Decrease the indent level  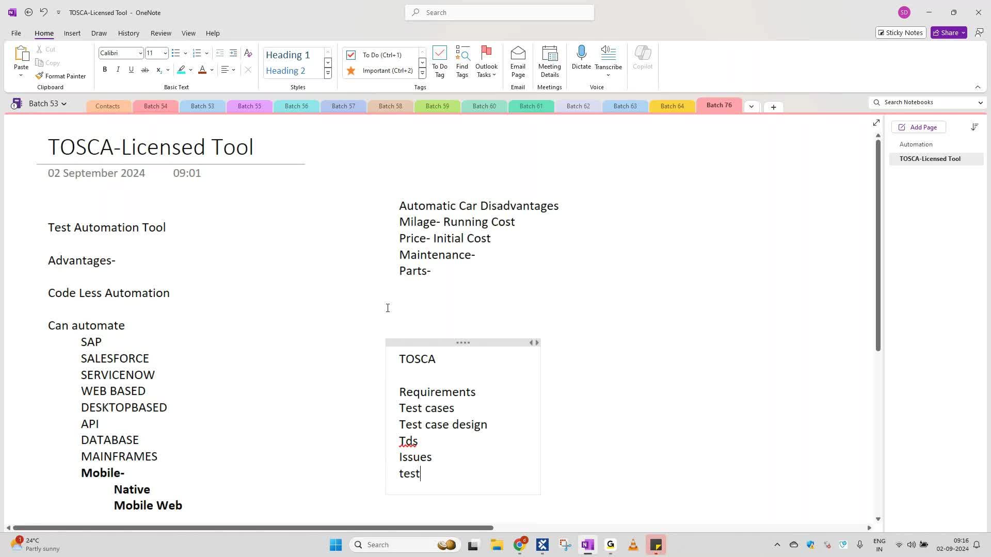[x=220, y=53]
